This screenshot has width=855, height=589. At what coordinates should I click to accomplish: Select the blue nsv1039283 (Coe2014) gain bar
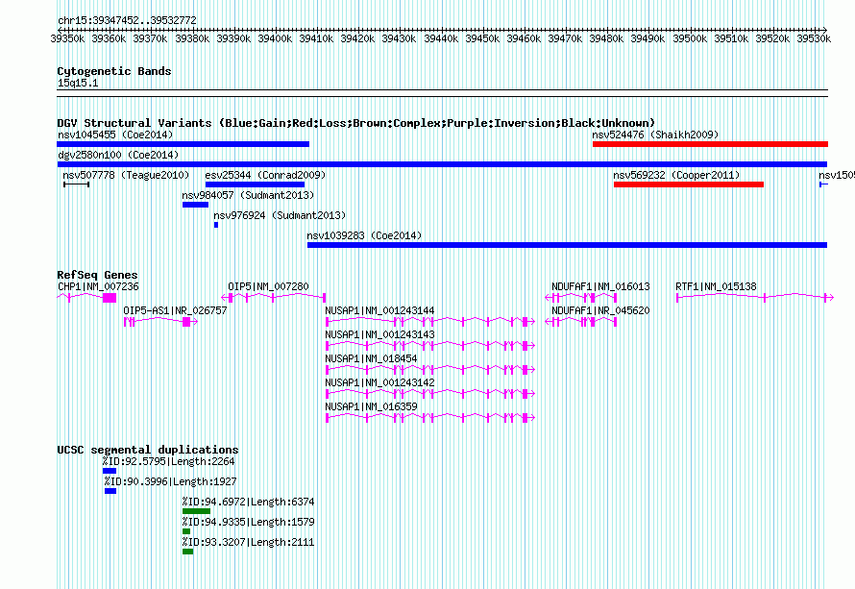(567, 245)
